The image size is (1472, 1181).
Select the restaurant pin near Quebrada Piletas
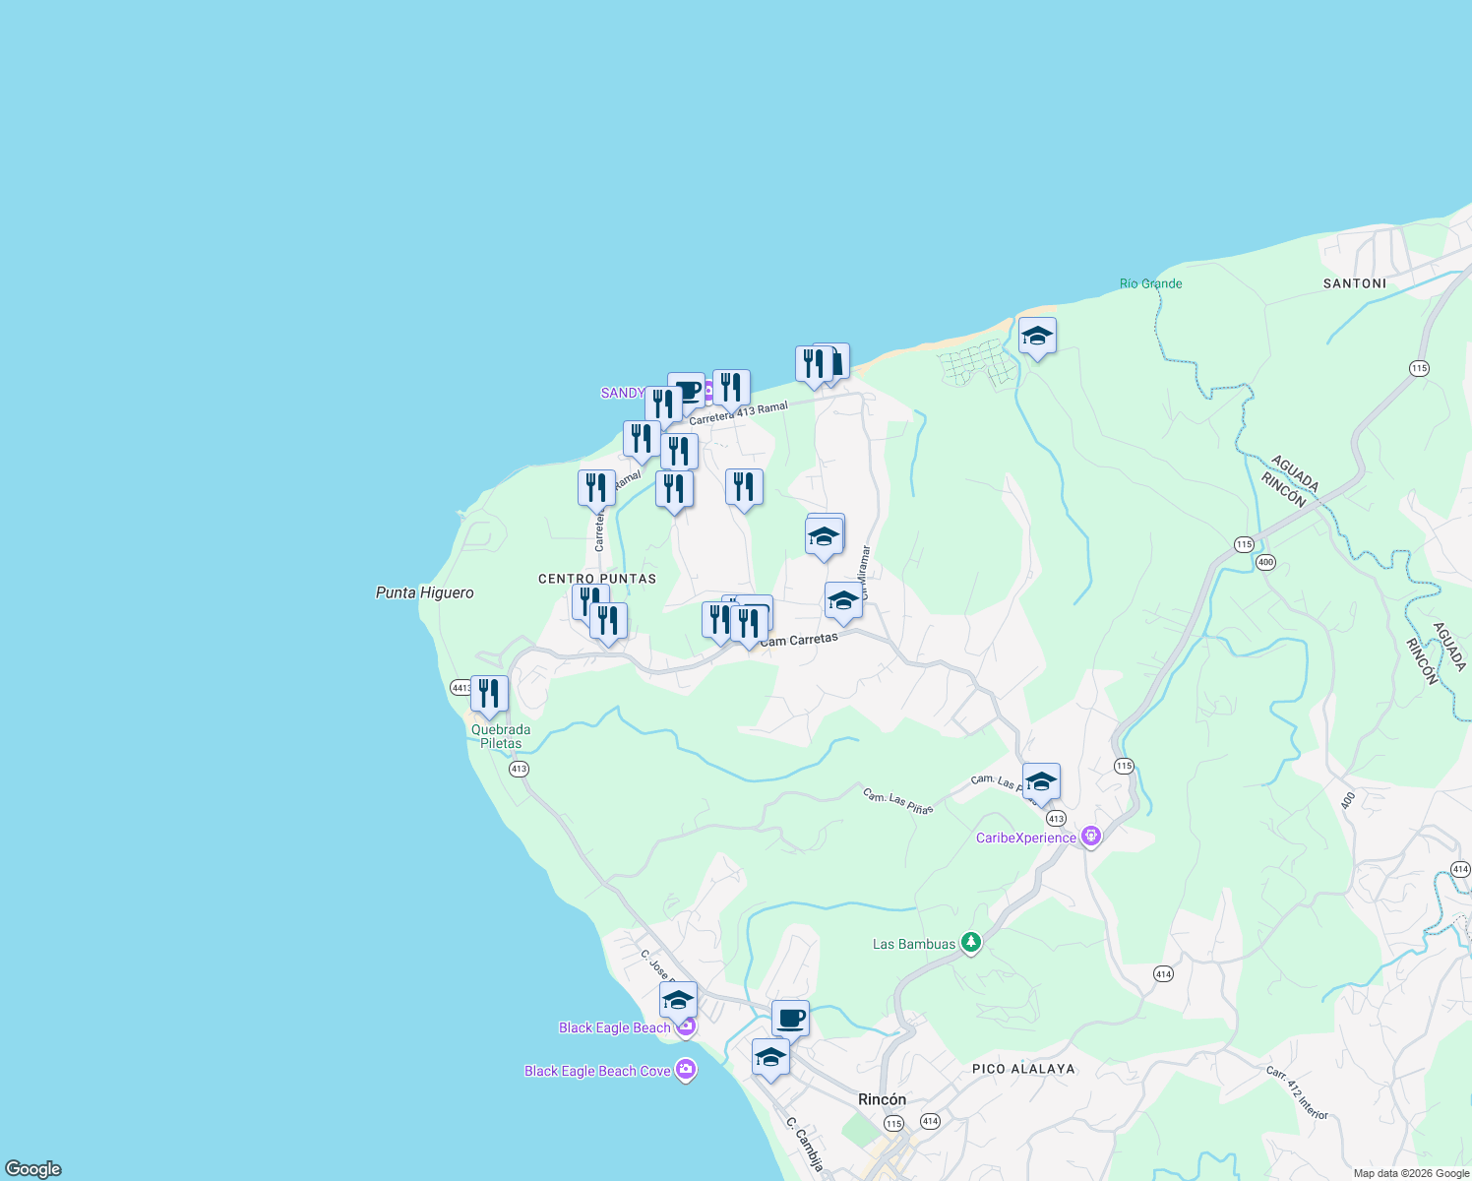click(489, 692)
